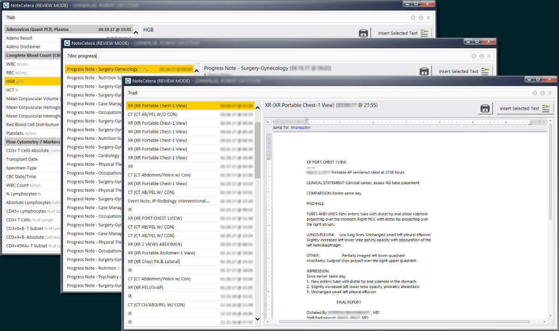Clear the ?rad search with the X icon
The image size is (559, 331).
550,93
